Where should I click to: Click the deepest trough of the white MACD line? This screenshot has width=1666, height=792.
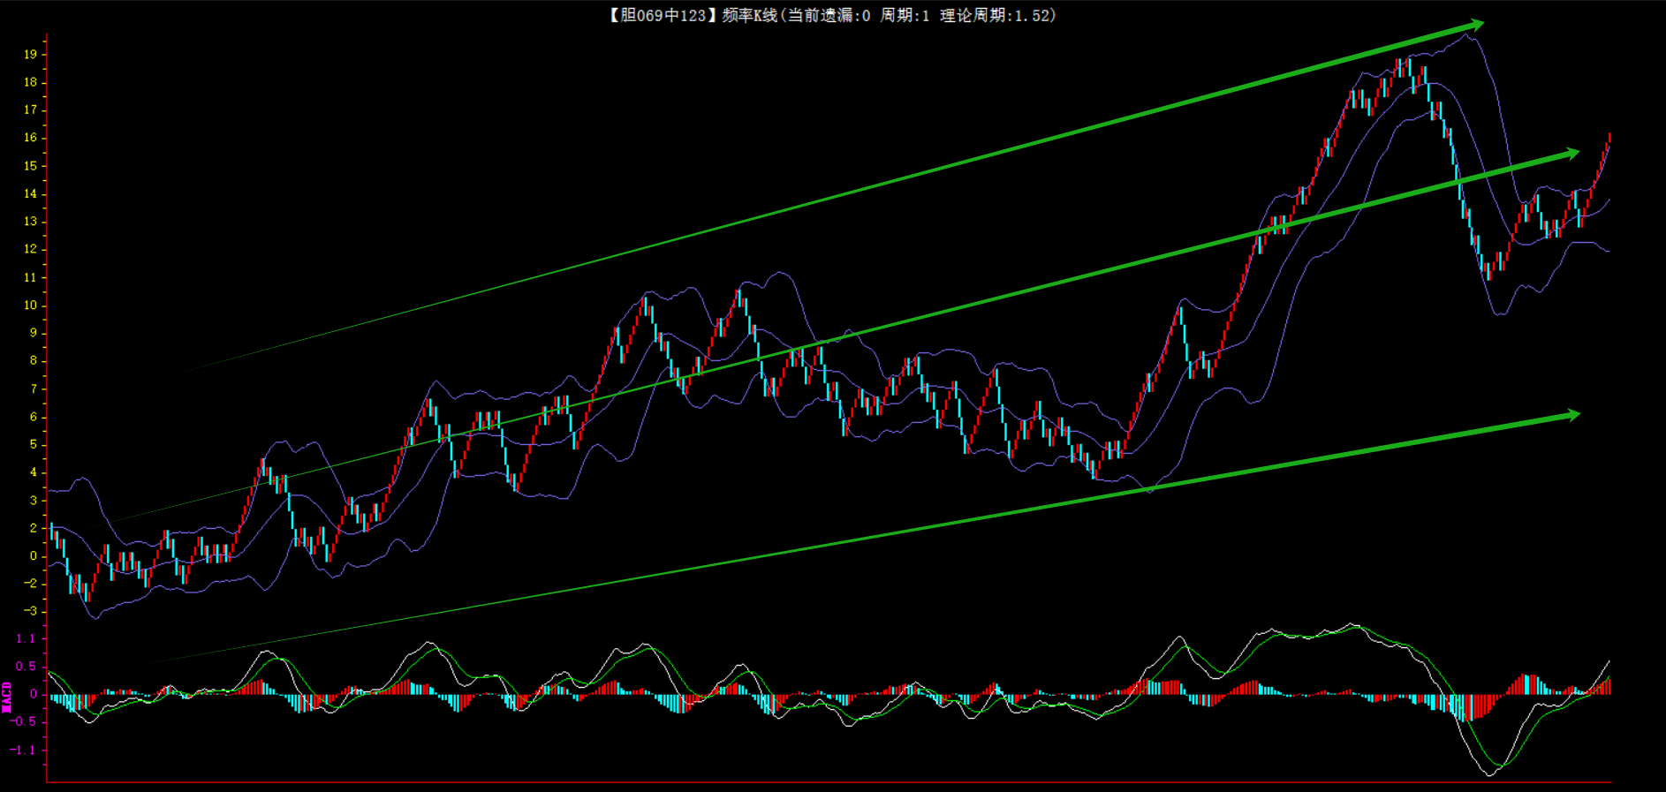1489,774
